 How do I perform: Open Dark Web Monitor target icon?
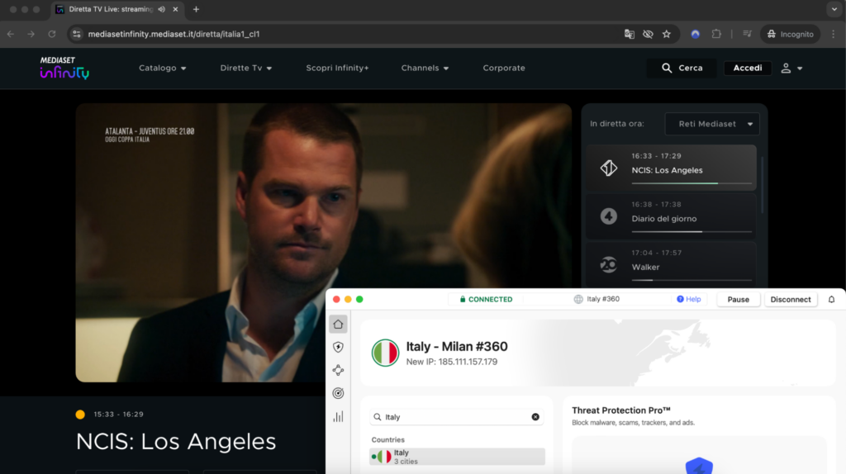[338, 393]
